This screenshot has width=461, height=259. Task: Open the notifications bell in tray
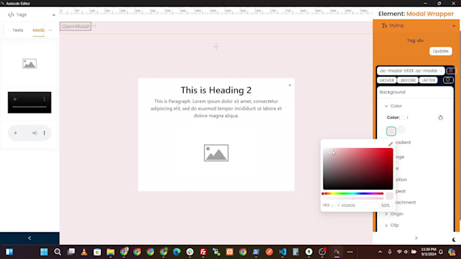tap(441, 252)
